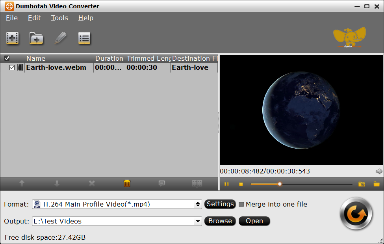Image resolution: width=384 pixels, height=244 pixels.
Task: Remove the selected item with X icon
Action: (x=92, y=183)
